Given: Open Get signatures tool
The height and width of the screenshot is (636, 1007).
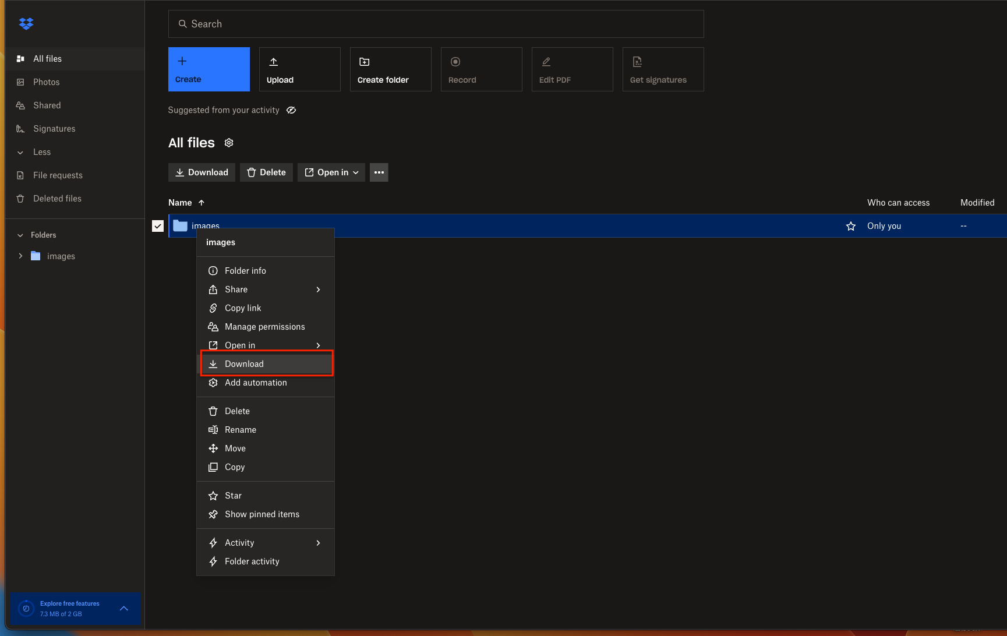Looking at the screenshot, I should pos(663,69).
